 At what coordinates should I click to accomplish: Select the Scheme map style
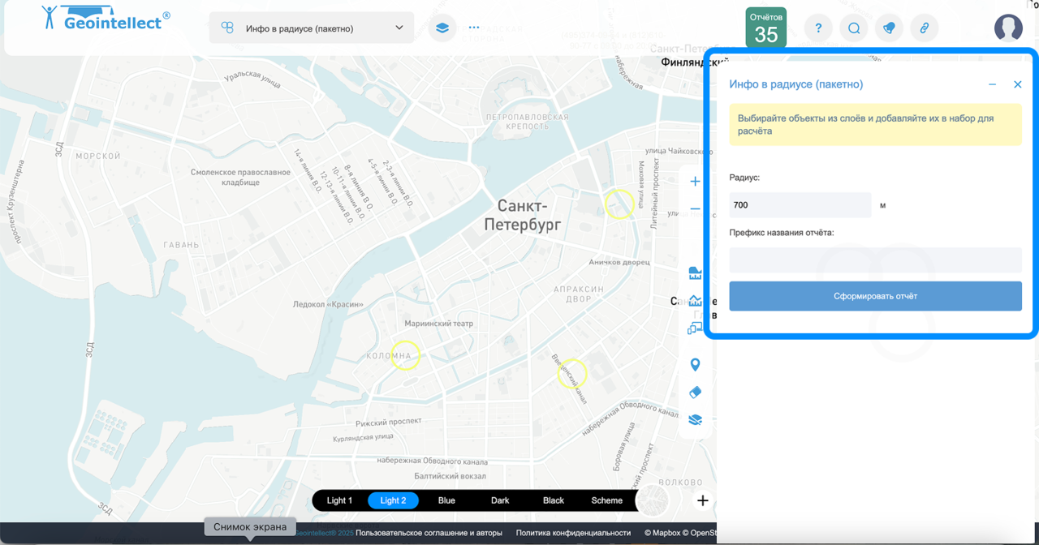click(606, 500)
